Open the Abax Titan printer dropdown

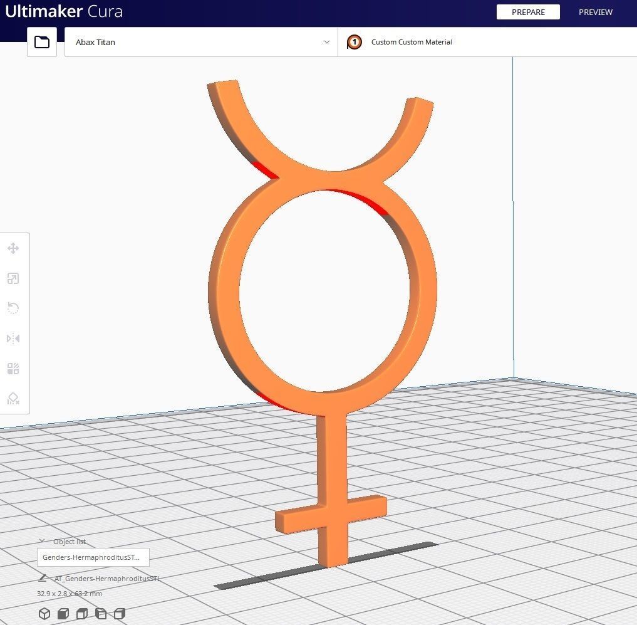[201, 42]
